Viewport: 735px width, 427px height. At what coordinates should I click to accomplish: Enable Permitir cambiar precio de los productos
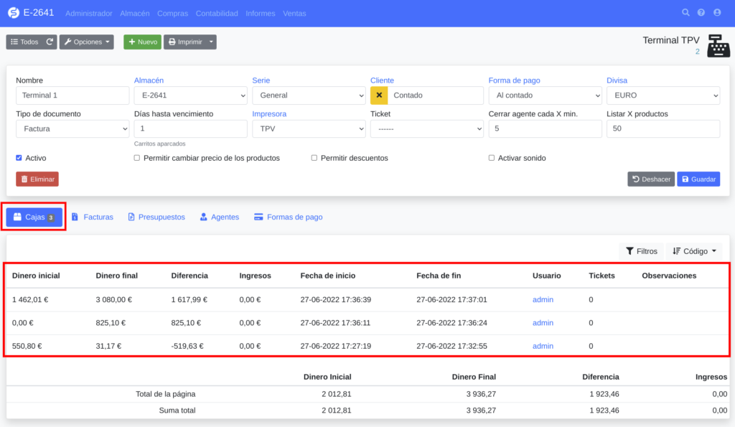(x=137, y=158)
